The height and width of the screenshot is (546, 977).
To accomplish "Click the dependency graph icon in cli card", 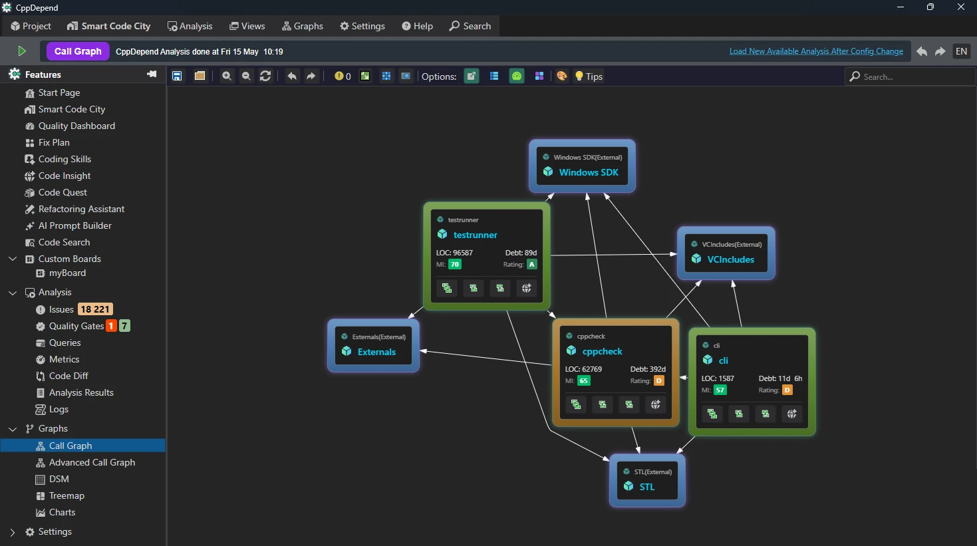I will coord(712,414).
